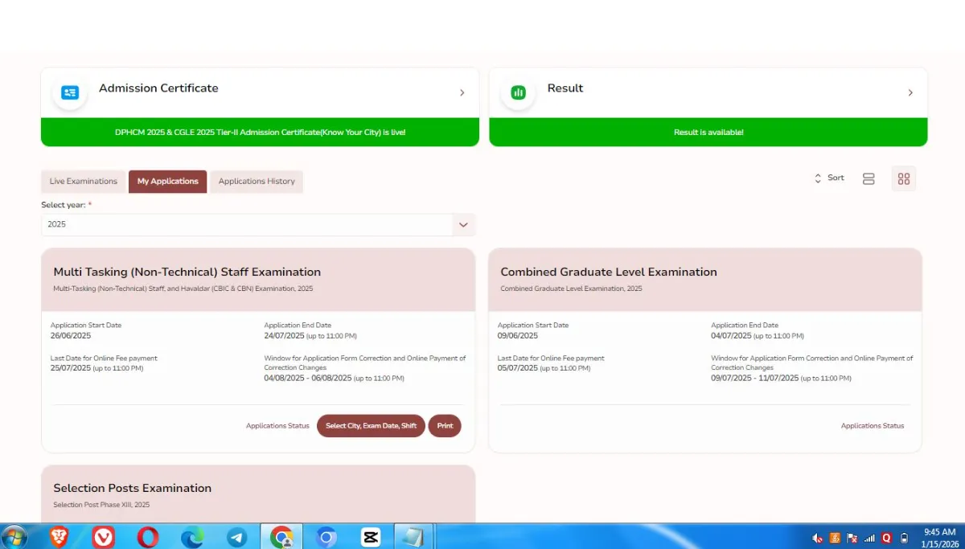Viewport: 965px width, 549px height.
Task: Expand the Result card chevron
Action: coord(910,92)
